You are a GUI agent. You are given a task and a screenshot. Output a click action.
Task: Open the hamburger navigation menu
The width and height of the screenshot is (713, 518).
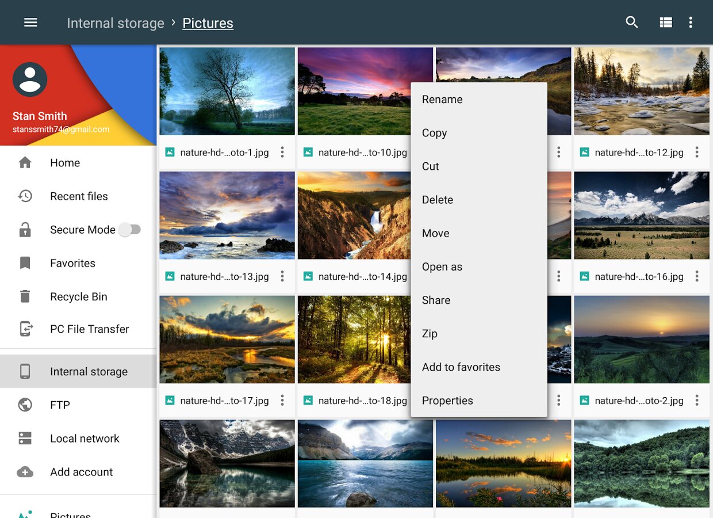coord(30,22)
